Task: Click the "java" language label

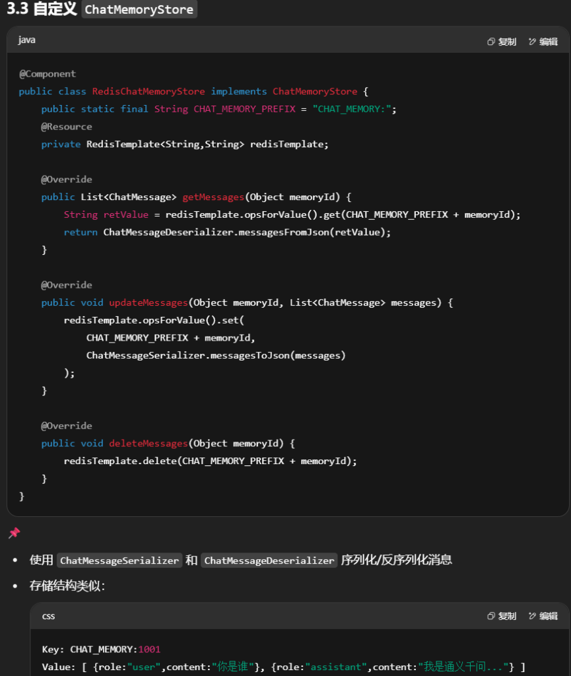Action: (27, 40)
